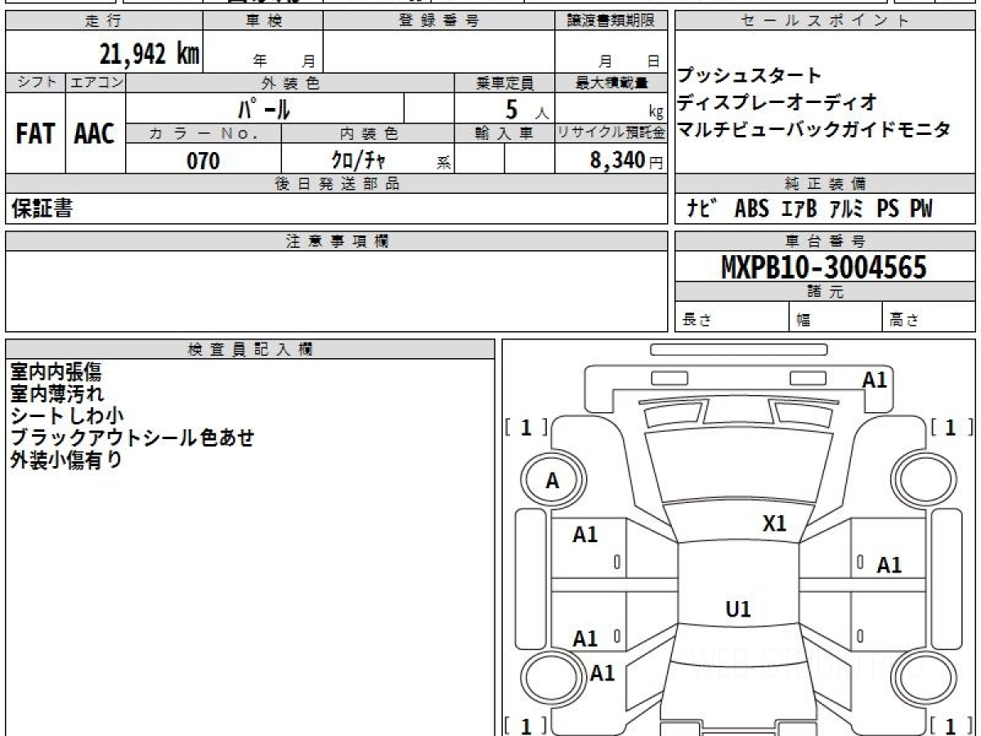The width and height of the screenshot is (981, 736).
Task: Click the U1 mark on the roof
Action: pos(738,609)
